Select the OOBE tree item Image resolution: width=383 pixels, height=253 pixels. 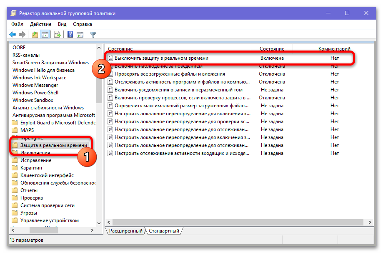(x=19, y=48)
